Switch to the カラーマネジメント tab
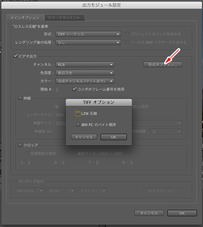The height and width of the screenshot is (227, 203). point(64,17)
